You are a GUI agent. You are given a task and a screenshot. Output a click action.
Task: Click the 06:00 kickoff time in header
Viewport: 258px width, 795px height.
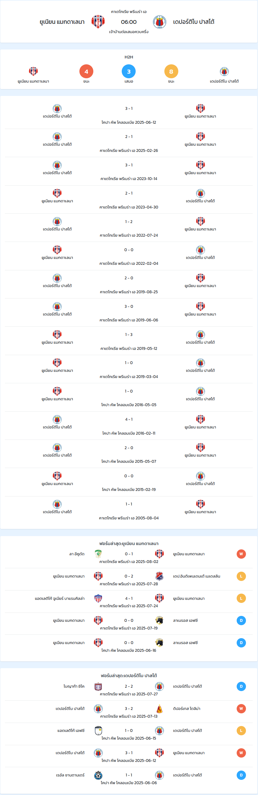click(x=129, y=22)
